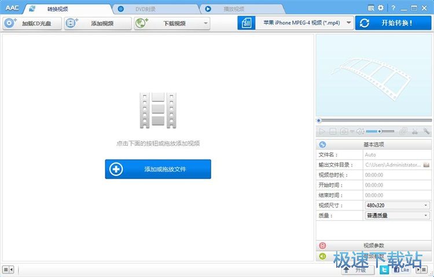Click the clone/duplicate windows icon in preview toolbar
The width and height of the screenshot is (434, 277).
[x=403, y=131]
